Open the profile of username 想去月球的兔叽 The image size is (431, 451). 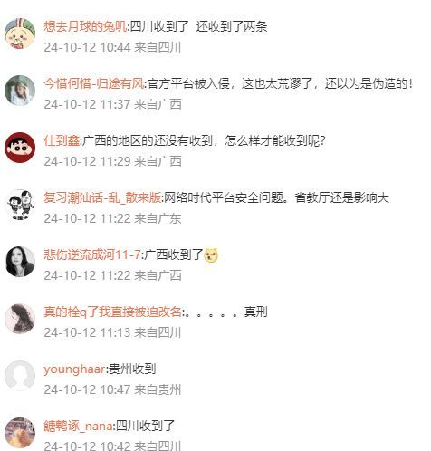85,26
